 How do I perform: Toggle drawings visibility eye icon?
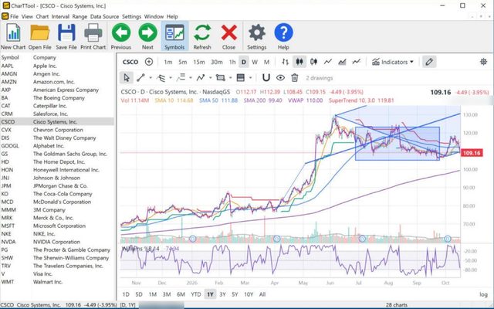pyautogui.click(x=280, y=77)
